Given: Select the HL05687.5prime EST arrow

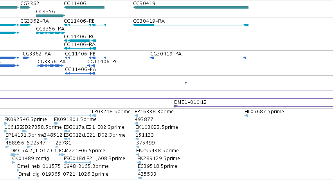Looking at the screenshot, I should pyautogui.click(x=247, y=116).
